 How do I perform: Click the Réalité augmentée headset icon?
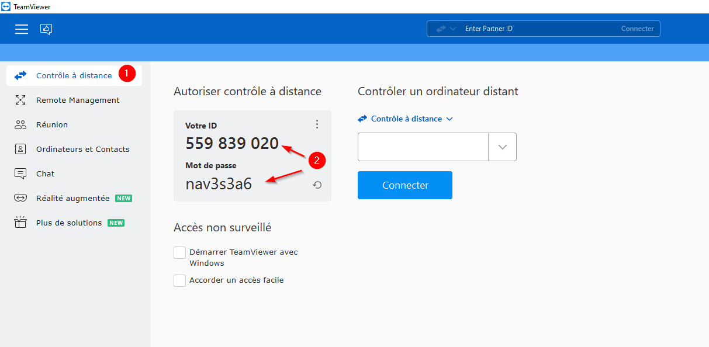click(x=20, y=198)
